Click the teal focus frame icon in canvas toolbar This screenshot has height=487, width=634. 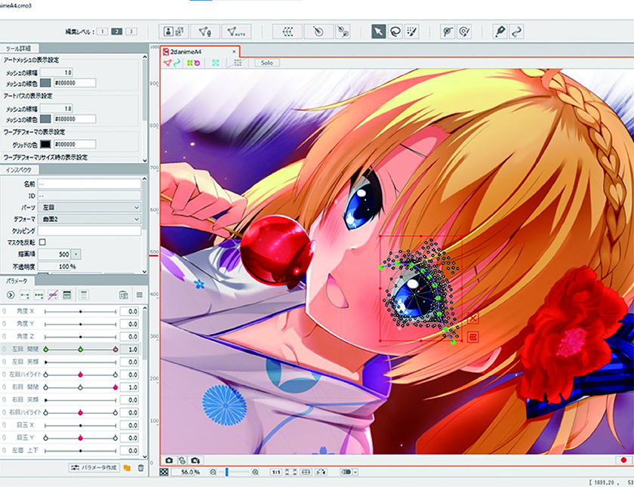click(216, 63)
